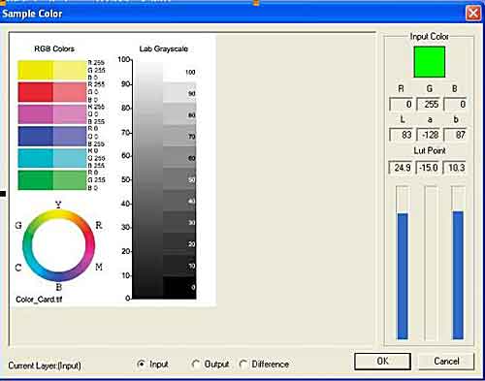485x381 pixels.
Task: Click the G label beside color wheel
Action: [x=18, y=225]
